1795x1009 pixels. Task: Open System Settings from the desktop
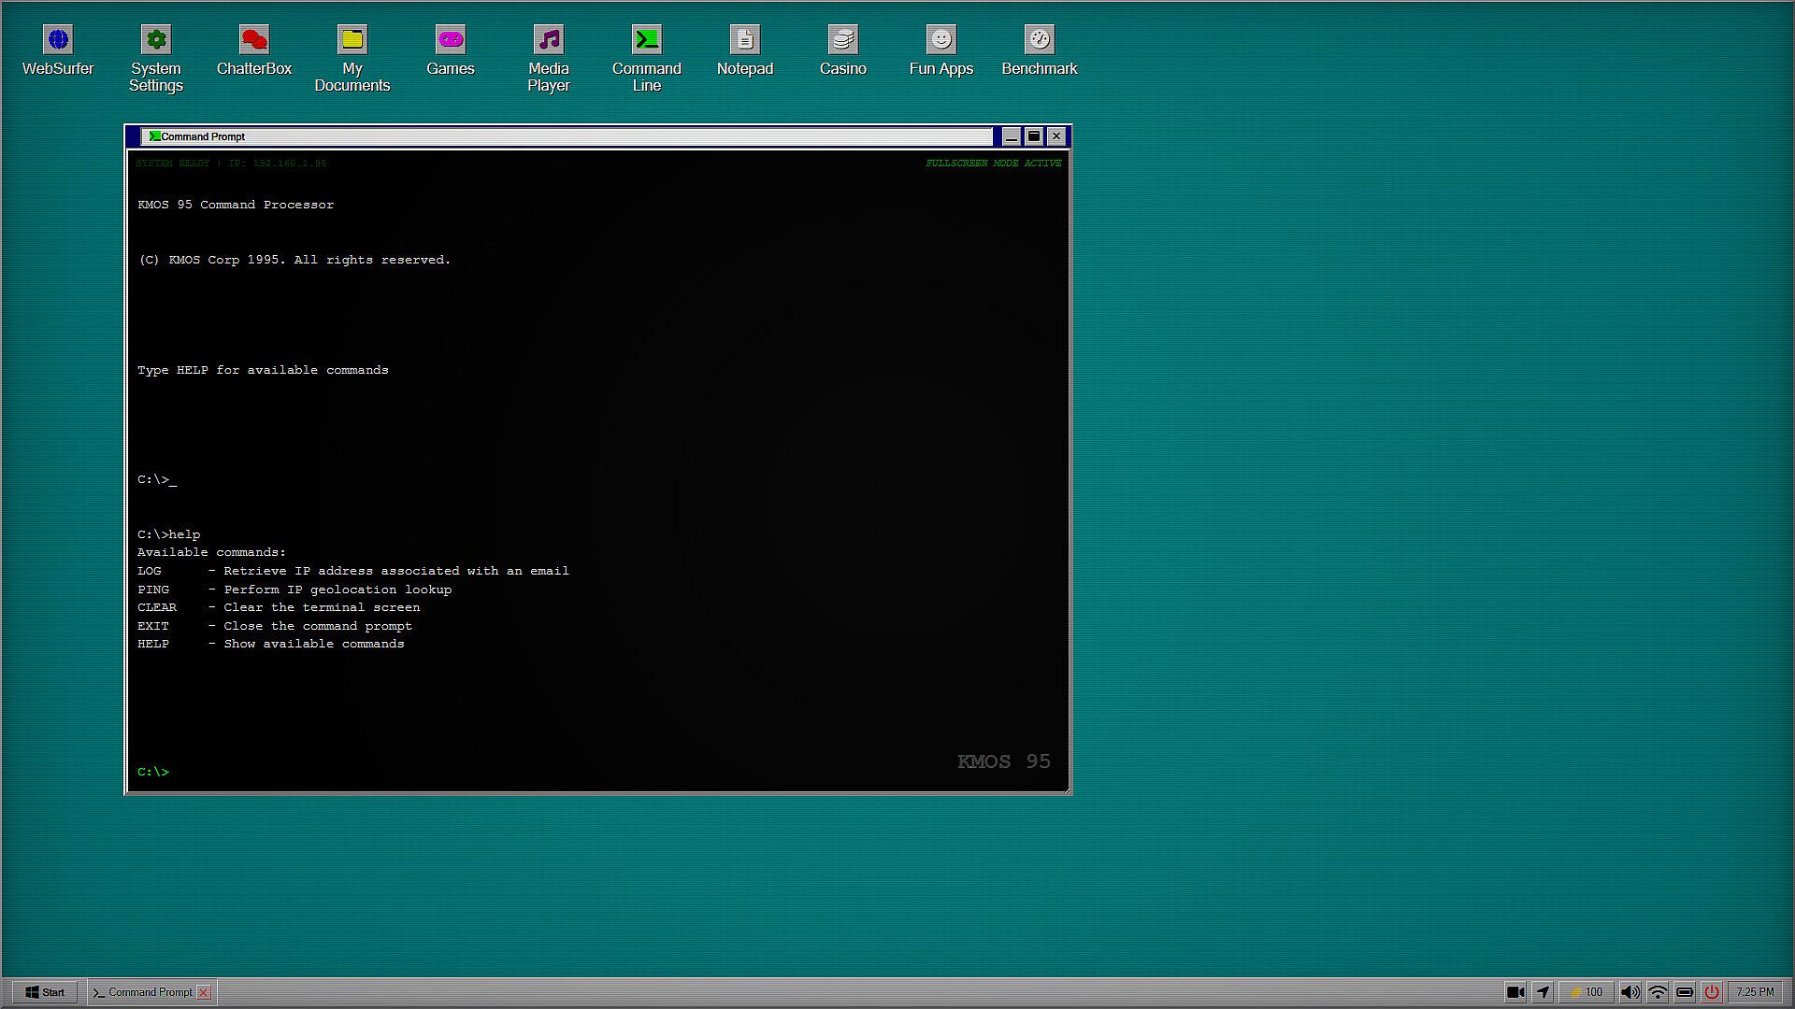(x=156, y=40)
